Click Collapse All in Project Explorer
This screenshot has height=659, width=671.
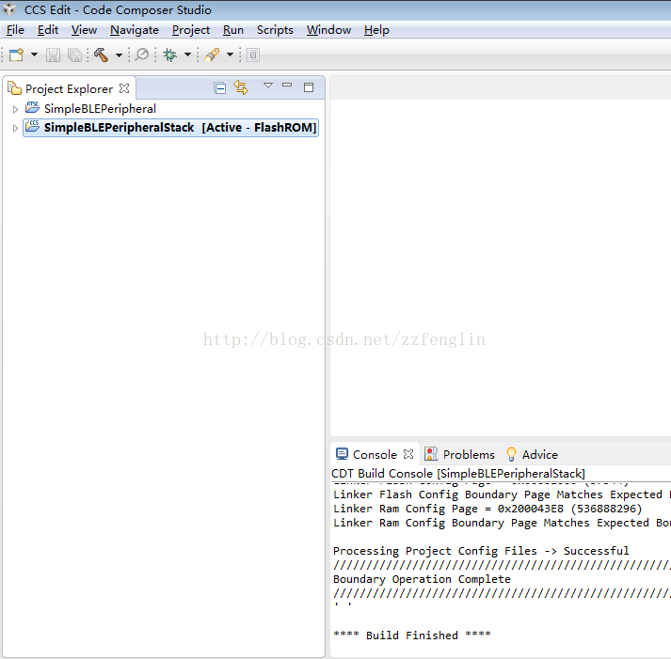pyautogui.click(x=220, y=88)
